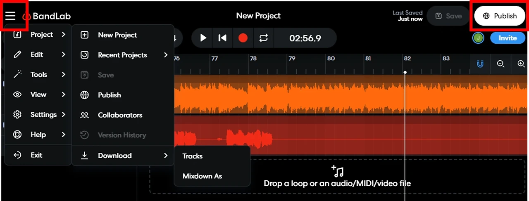Click the Publish button in top bar

(500, 16)
